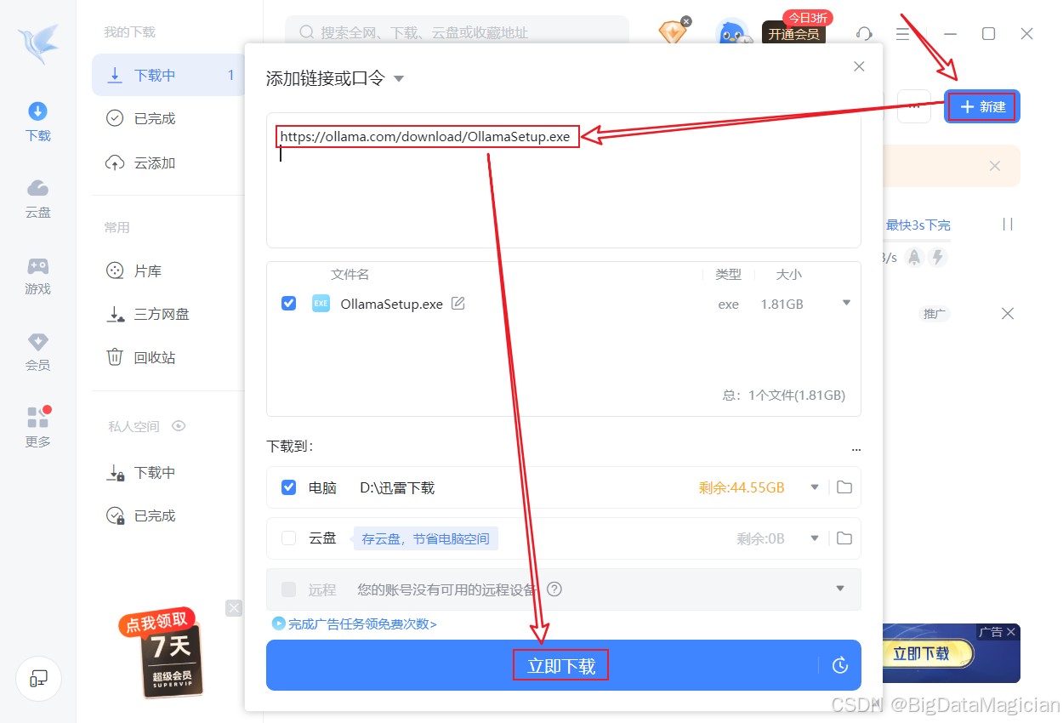The image size is (1063, 723).
Task: Click the 大小 column header
Action: pos(788,274)
